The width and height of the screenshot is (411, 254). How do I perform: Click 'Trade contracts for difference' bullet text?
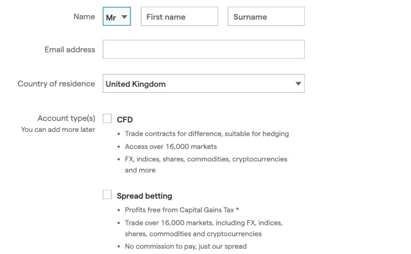tap(207, 134)
